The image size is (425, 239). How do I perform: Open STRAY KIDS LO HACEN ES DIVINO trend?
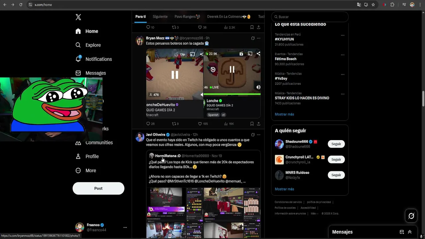coord(302,98)
